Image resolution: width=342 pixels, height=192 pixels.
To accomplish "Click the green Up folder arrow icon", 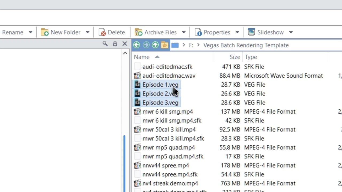I will point(155,45).
